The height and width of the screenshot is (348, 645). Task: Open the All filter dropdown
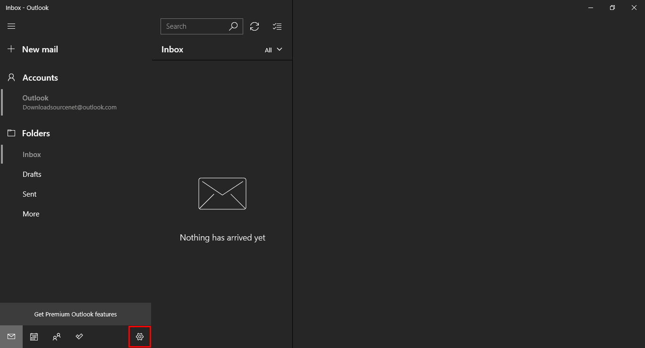pos(273,50)
